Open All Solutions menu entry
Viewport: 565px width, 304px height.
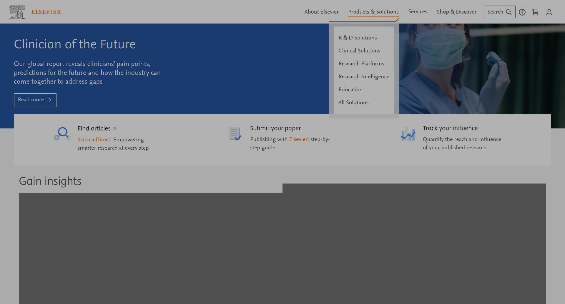[x=353, y=103]
